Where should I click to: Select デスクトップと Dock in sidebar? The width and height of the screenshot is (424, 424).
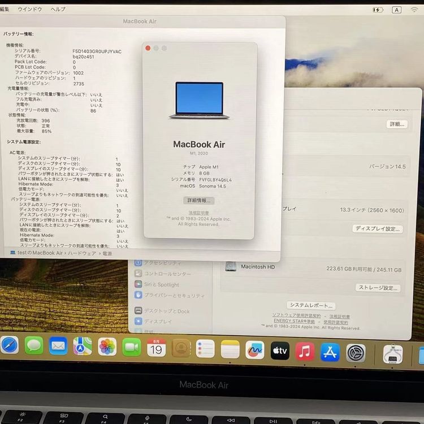click(x=162, y=311)
